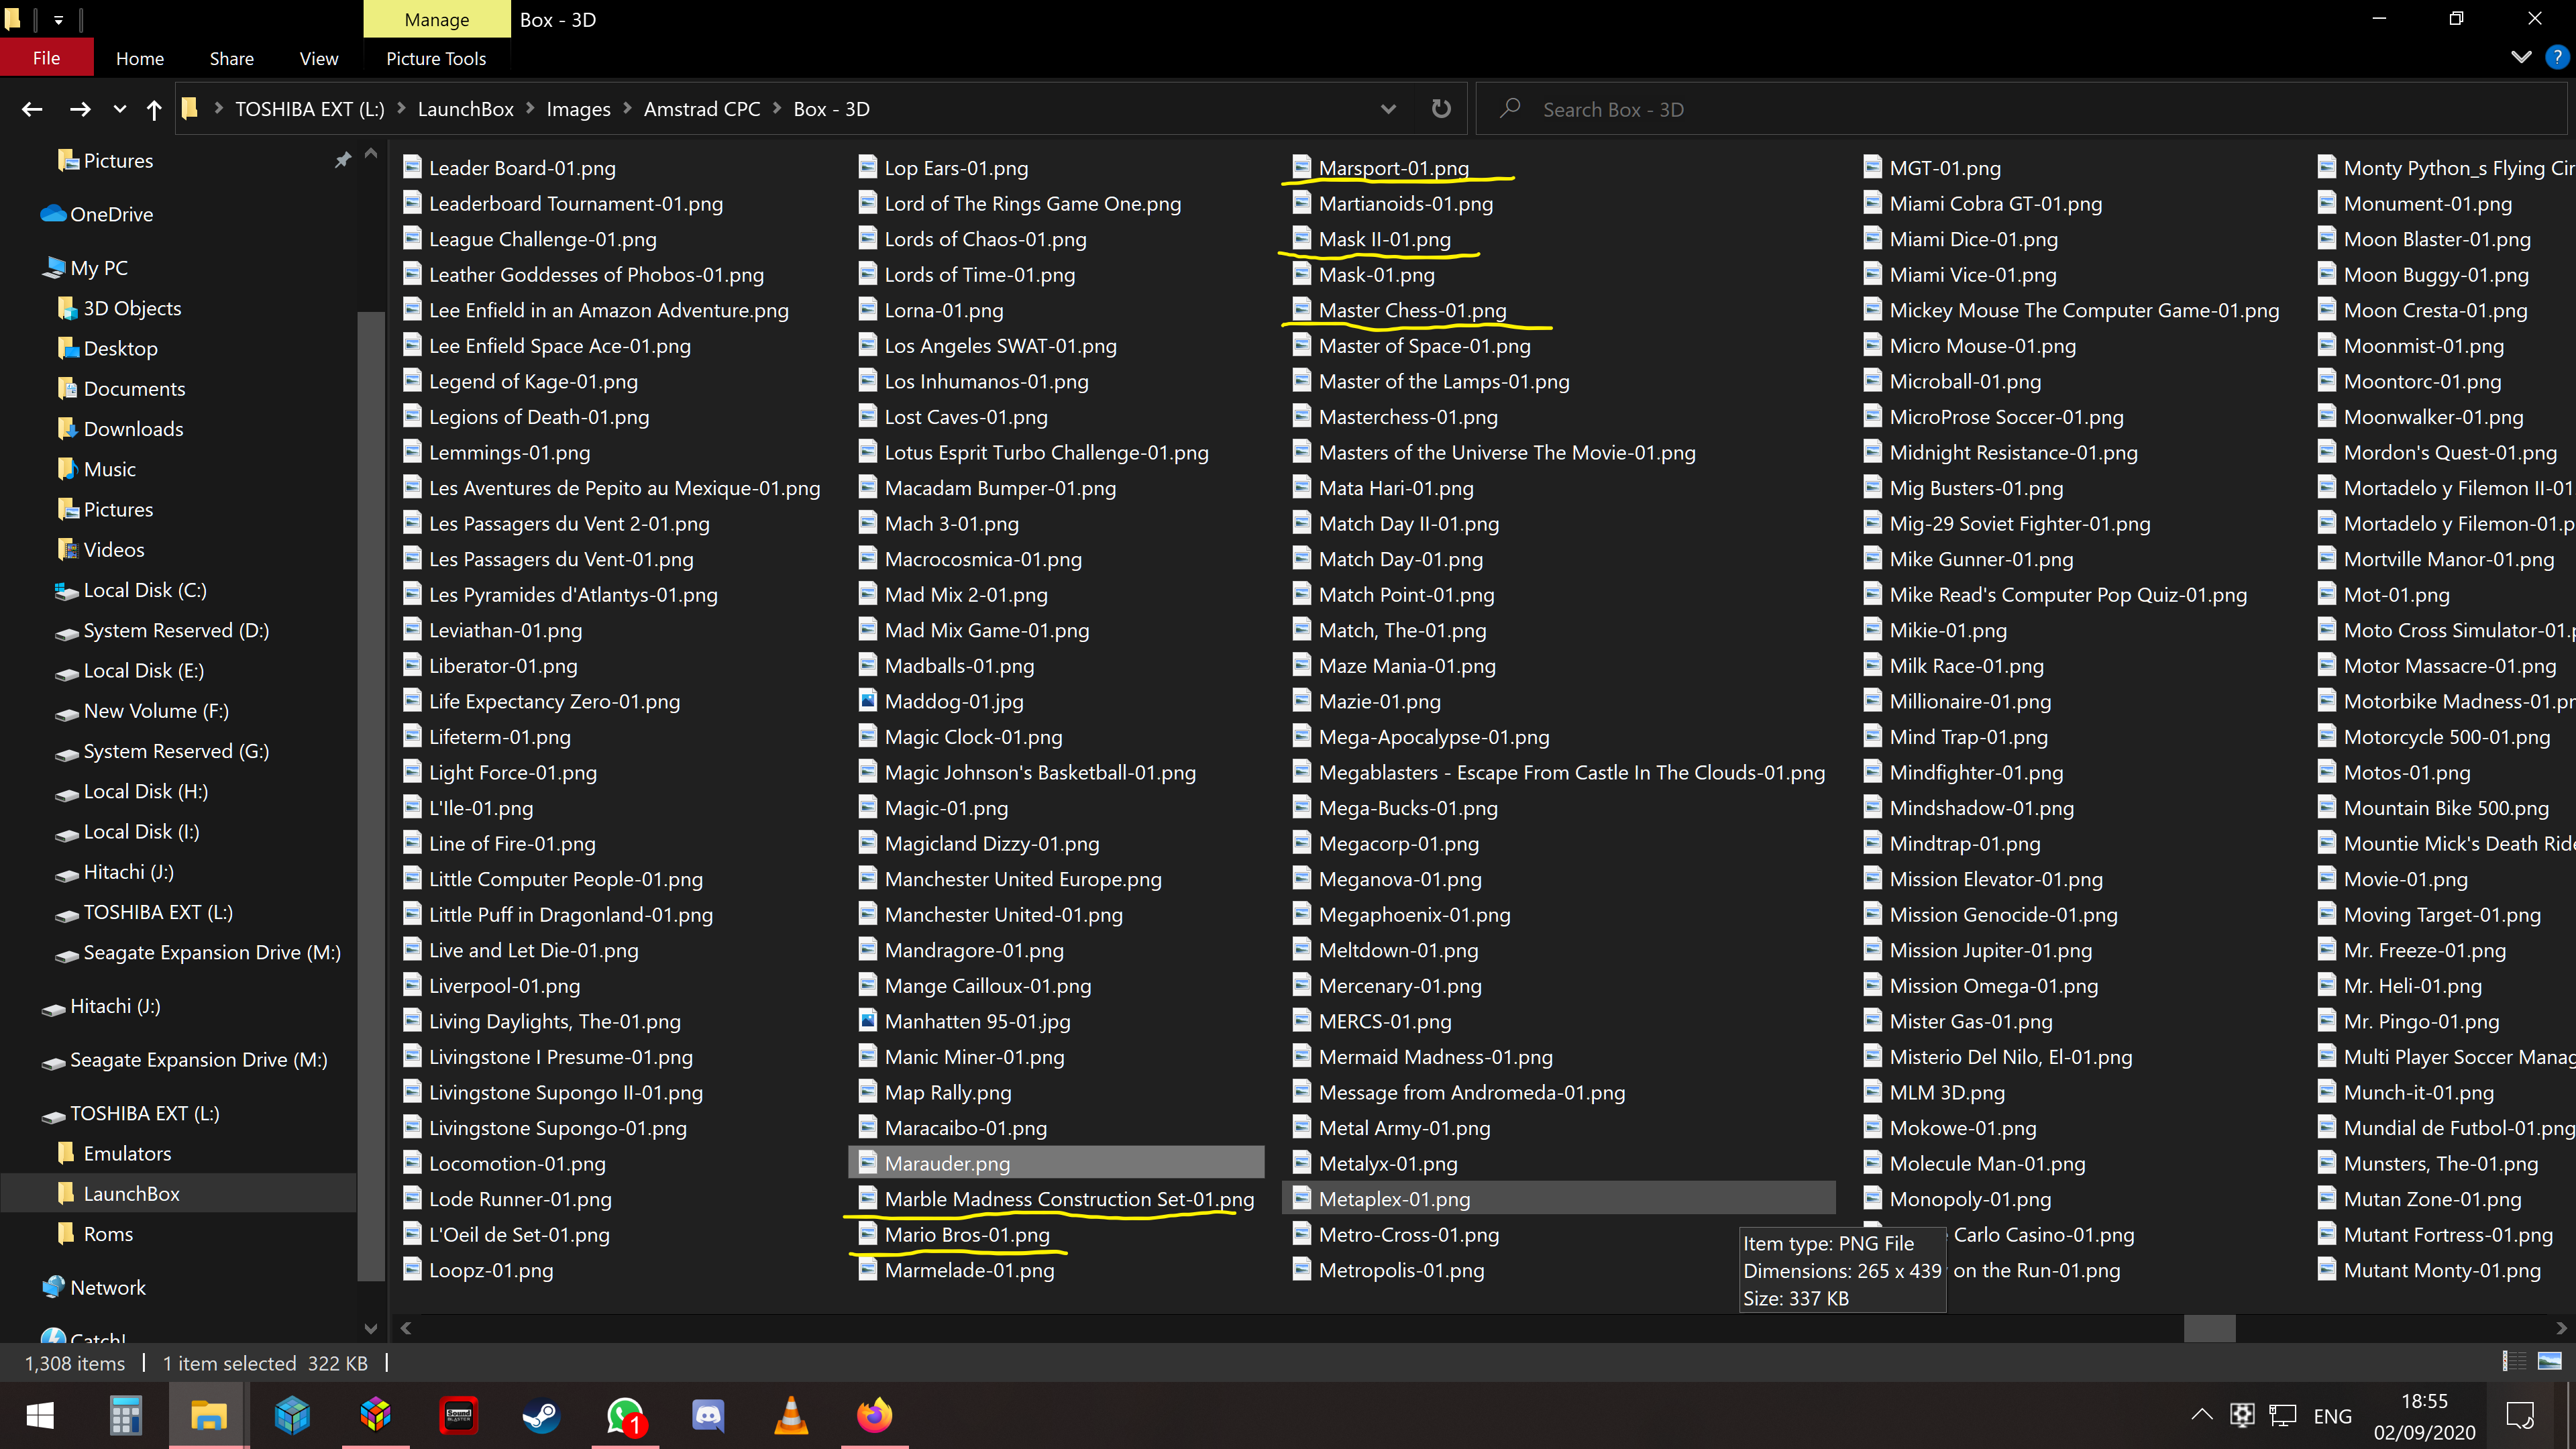
Task: Click the LaunchBox breadcrumb in the address bar
Action: pos(465,109)
